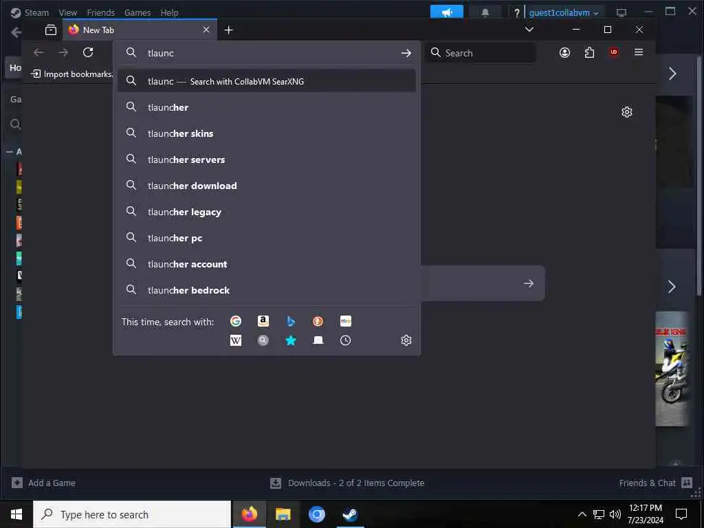This screenshot has height=528, width=704.
Task: Open the Firefox extensions puzzle icon
Action: tap(589, 52)
